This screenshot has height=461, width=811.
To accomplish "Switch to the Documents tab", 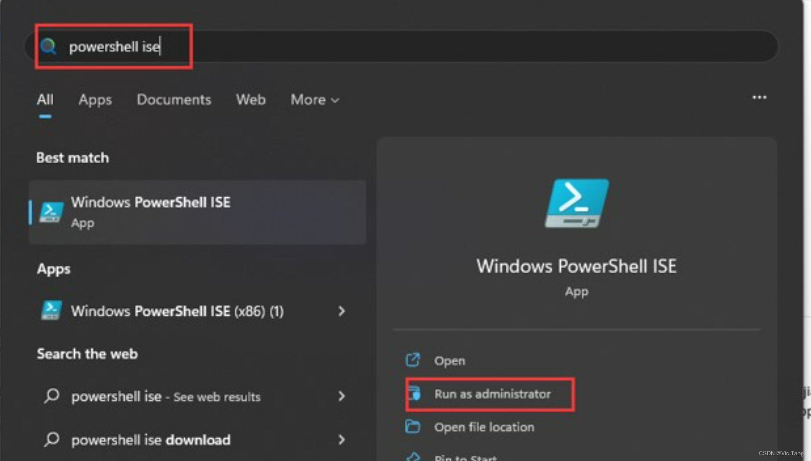I will point(174,100).
